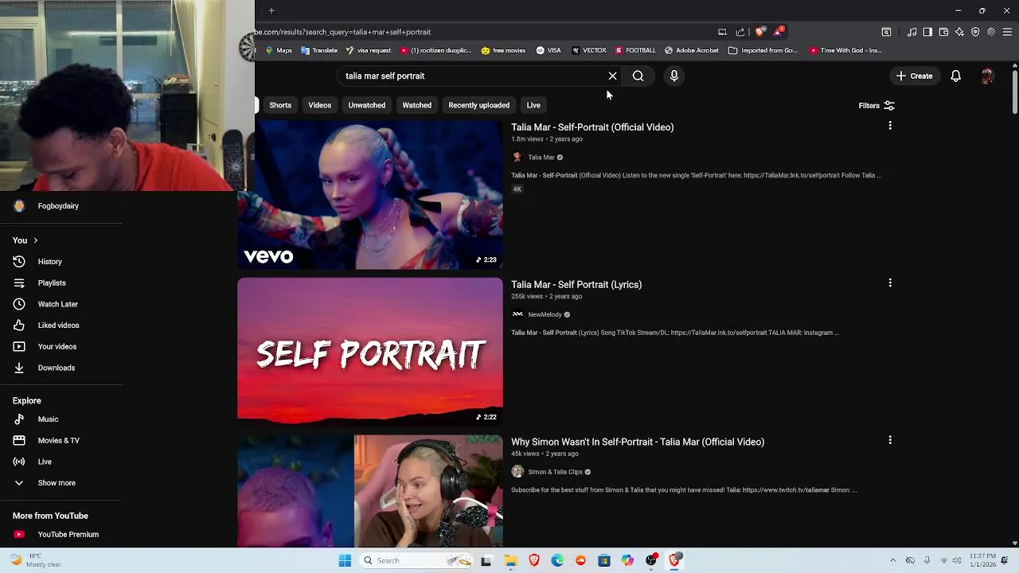Screen dimensions: 1019x573
Task: Show hidden system tray icons chevron
Action: click(x=892, y=560)
